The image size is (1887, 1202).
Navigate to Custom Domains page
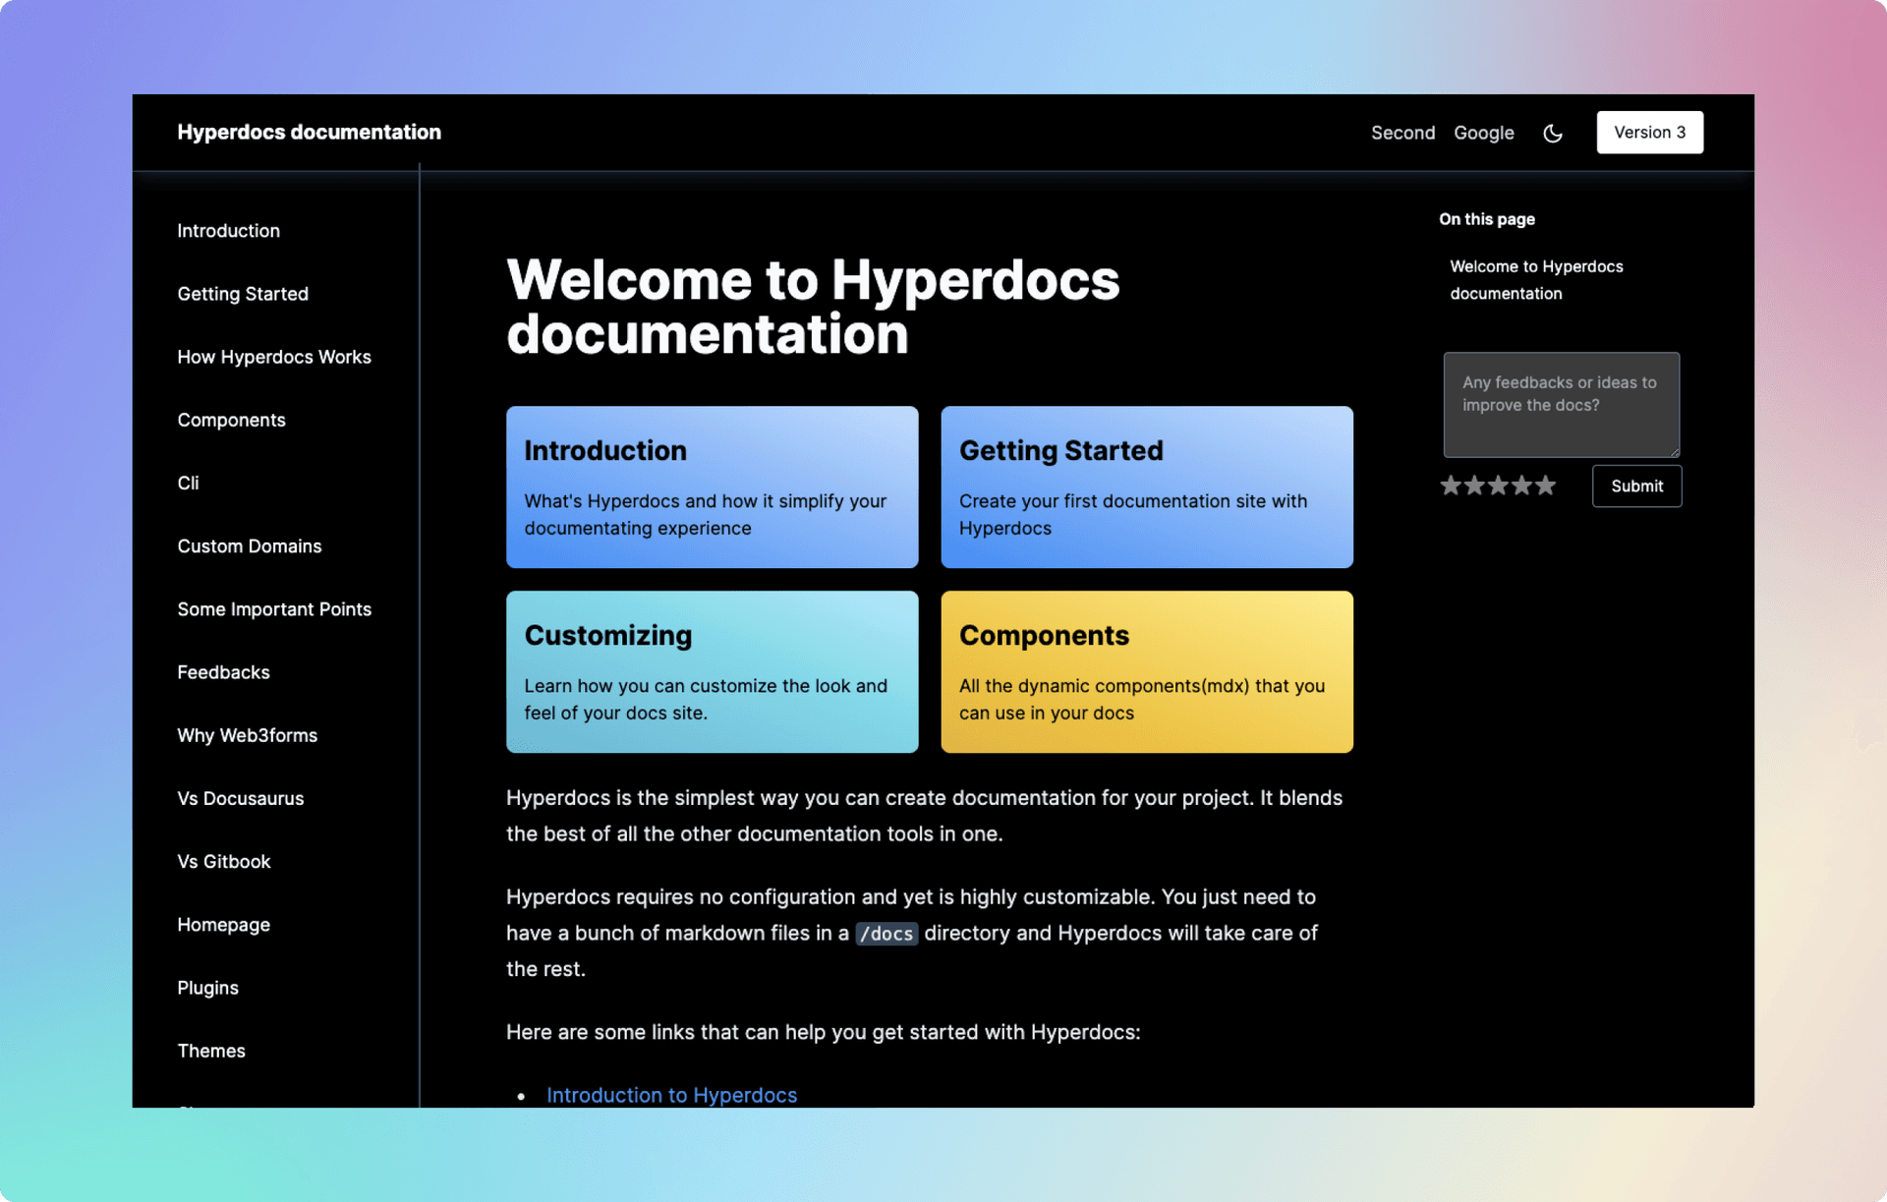[250, 545]
